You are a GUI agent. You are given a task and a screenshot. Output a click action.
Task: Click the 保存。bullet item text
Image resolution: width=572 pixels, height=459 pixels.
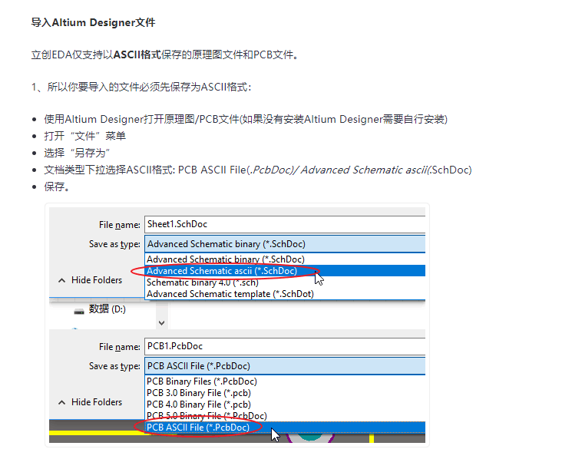point(58,187)
